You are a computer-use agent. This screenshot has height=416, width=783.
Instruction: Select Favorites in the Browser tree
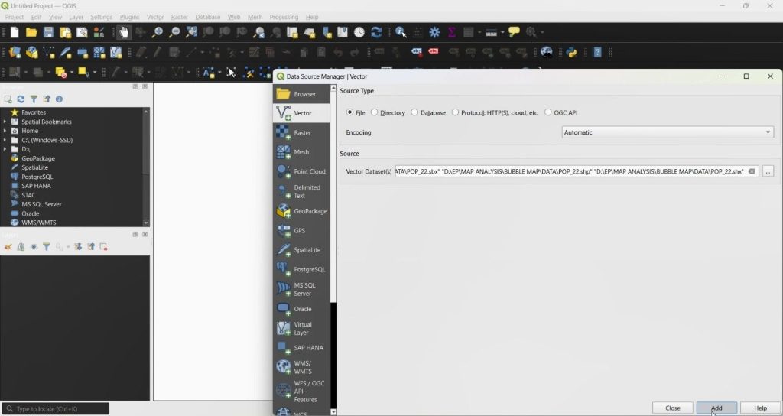[x=34, y=112]
